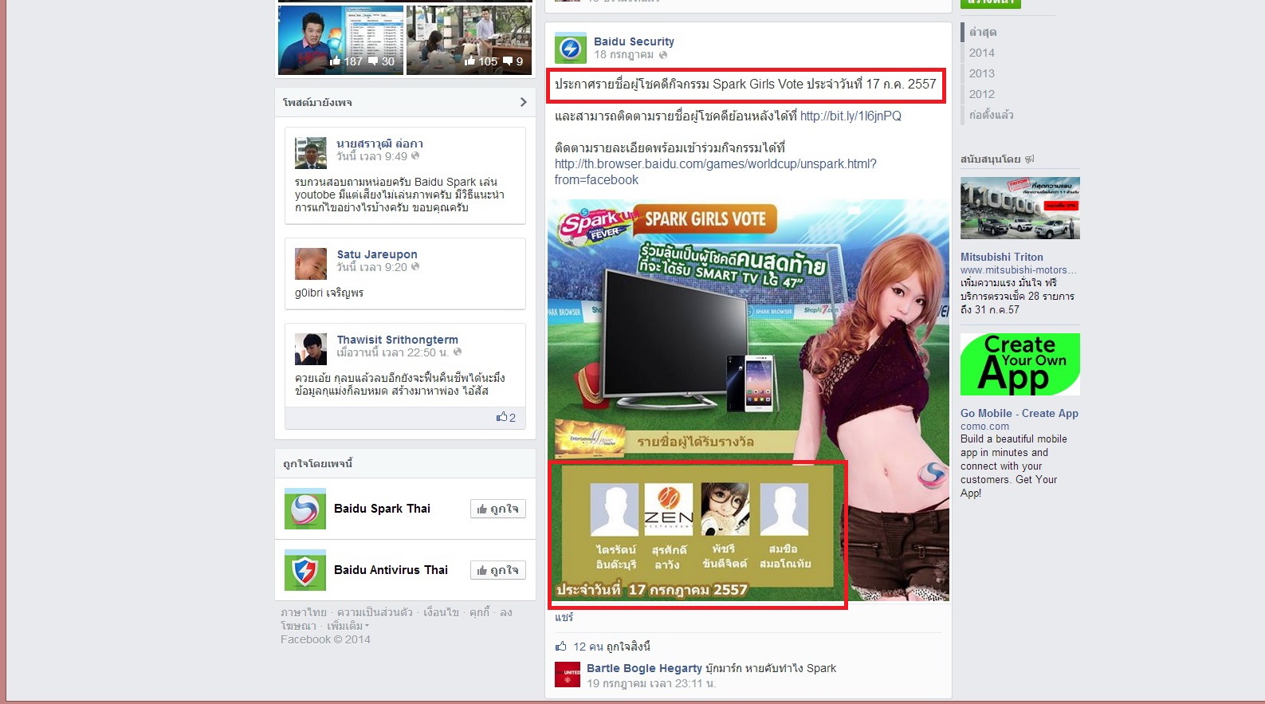Open the Mitsubishi Triton ad title
Image resolution: width=1265 pixels, height=704 pixels.
(1001, 257)
